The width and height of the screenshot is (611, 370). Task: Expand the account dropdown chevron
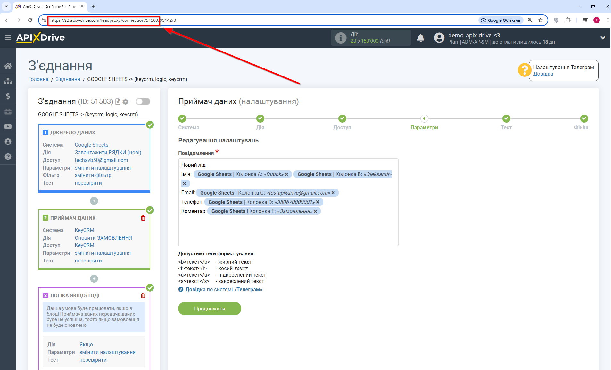tap(603, 38)
